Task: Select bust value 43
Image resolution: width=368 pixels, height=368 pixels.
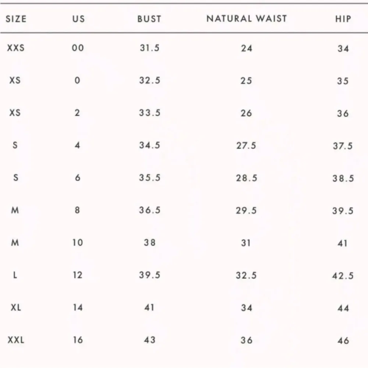Action: [x=149, y=340]
